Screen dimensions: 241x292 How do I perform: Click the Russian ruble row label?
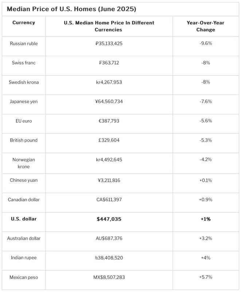(x=24, y=43)
